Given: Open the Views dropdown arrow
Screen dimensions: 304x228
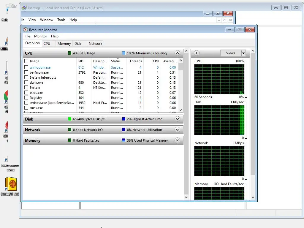Looking at the screenshot, I should pyautogui.click(x=243, y=53).
